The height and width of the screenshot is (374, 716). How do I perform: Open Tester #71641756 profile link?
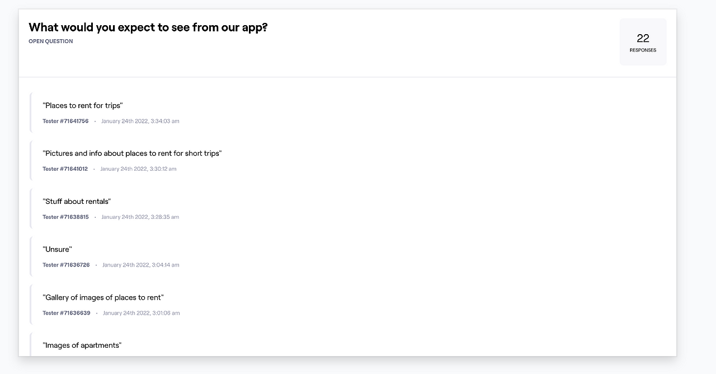(65, 121)
